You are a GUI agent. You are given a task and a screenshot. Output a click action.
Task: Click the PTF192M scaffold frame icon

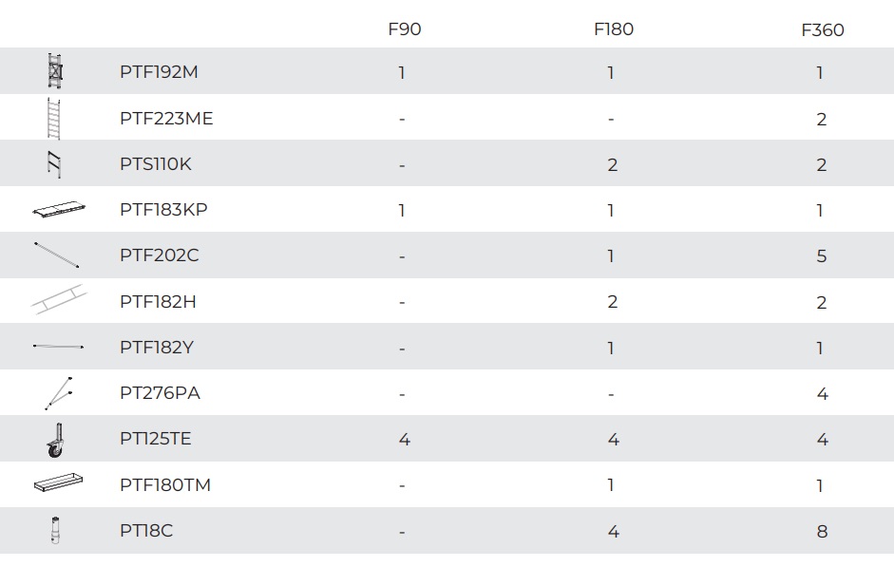[x=55, y=71]
